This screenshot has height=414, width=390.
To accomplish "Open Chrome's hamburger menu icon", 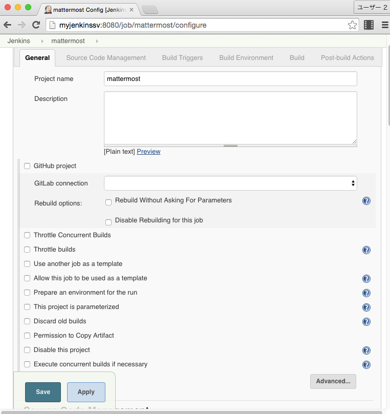I will coord(385,25).
